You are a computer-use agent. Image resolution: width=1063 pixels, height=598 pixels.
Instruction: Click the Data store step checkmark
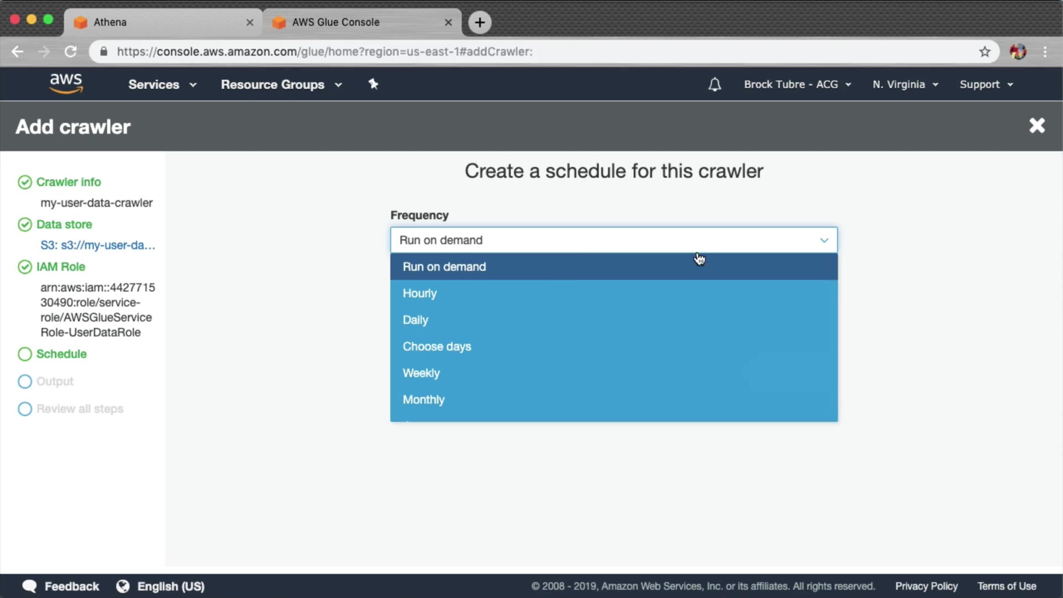pyautogui.click(x=25, y=224)
